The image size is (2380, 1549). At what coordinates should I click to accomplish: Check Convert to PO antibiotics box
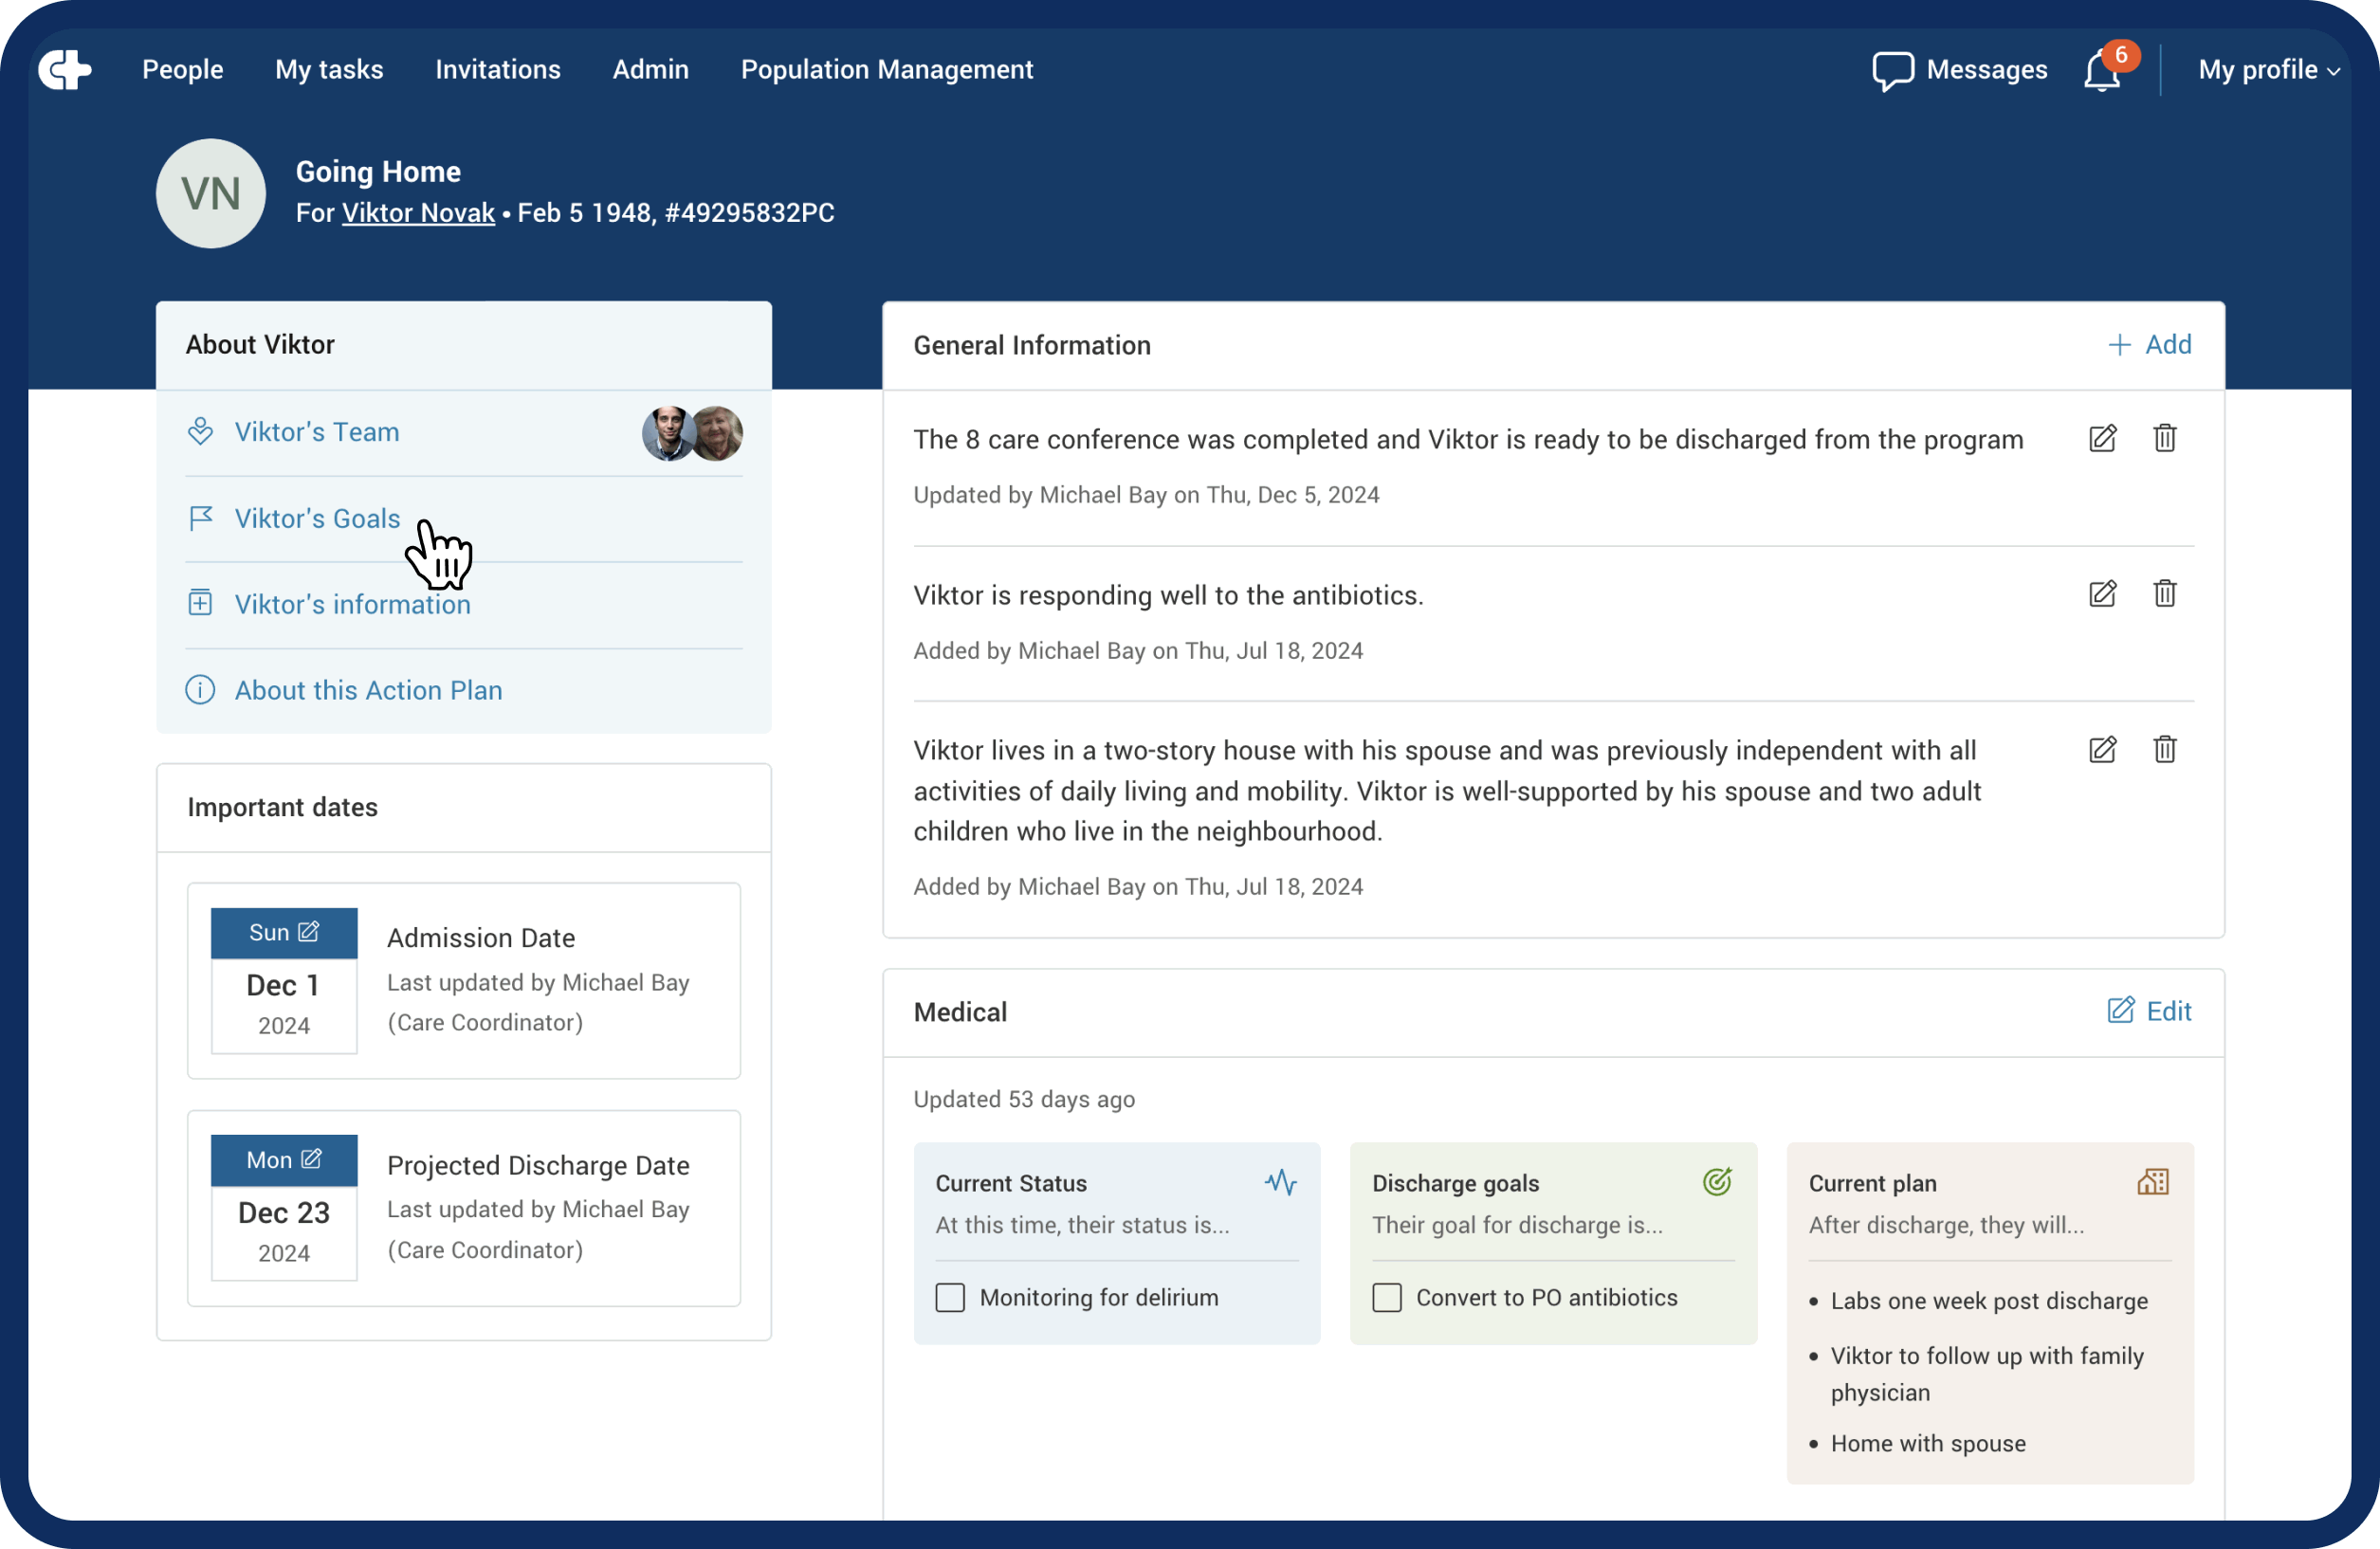(x=1386, y=1297)
